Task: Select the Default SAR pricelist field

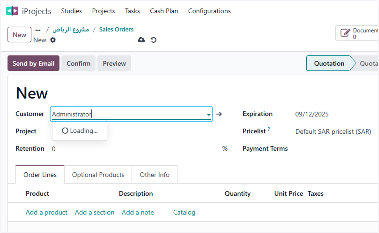Action: pos(333,132)
